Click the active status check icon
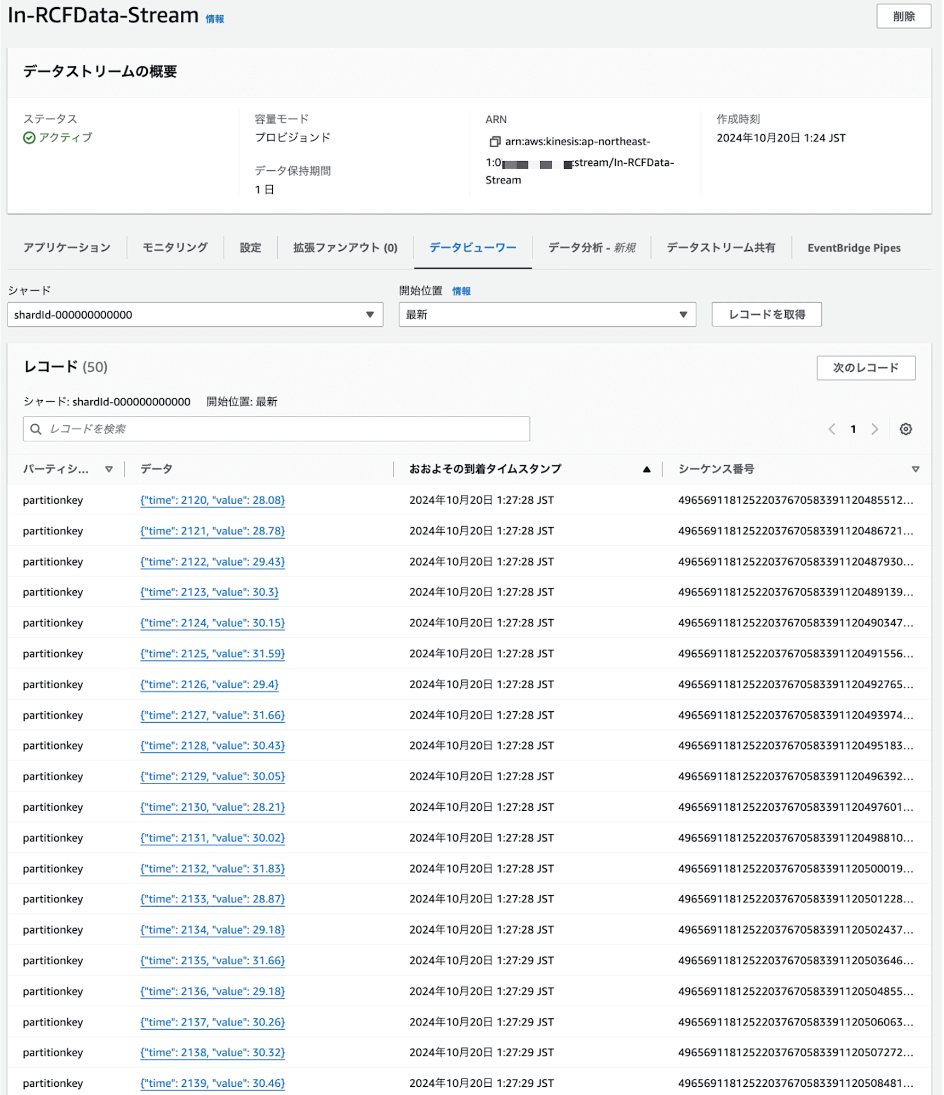944x1095 pixels. (29, 138)
